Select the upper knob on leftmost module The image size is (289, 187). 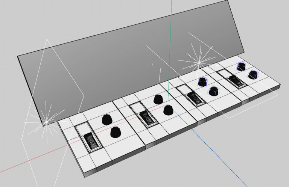[x=107, y=119]
